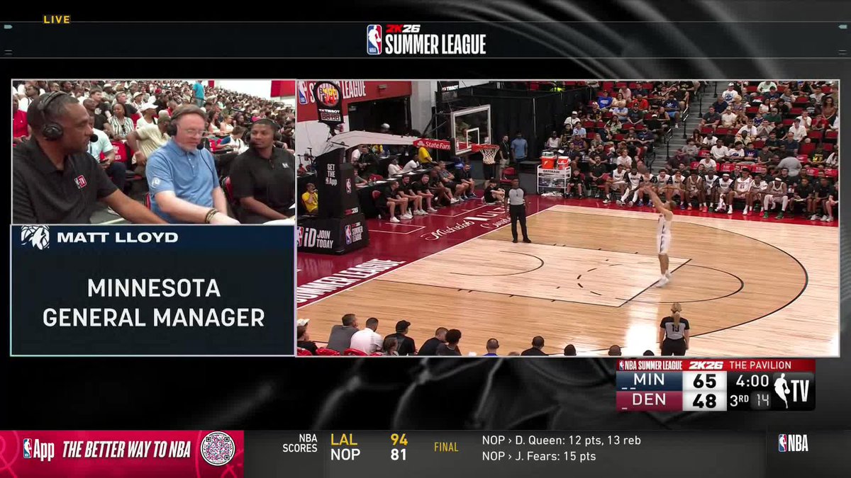Click the MINNESOTA GENERAL MANAGER caption
The width and height of the screenshot is (851, 478).
click(x=153, y=302)
